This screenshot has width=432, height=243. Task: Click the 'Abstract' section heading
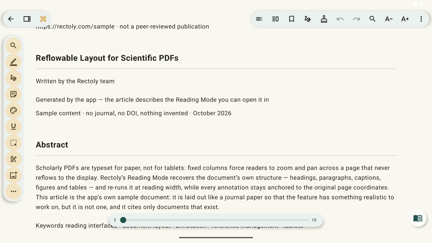coord(52,145)
